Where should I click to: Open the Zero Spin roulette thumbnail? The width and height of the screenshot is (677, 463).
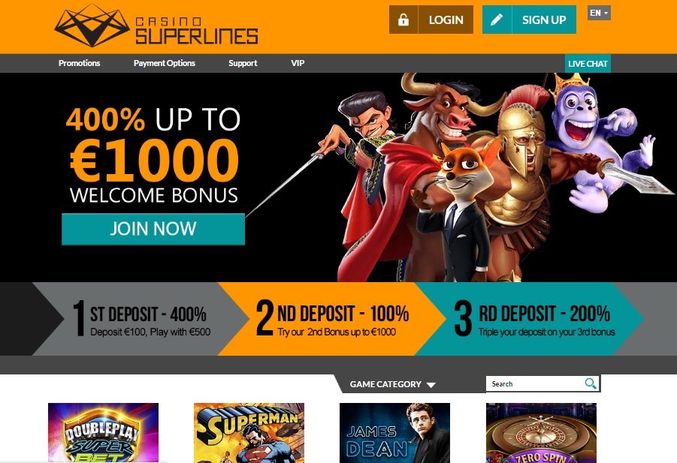tap(541, 433)
